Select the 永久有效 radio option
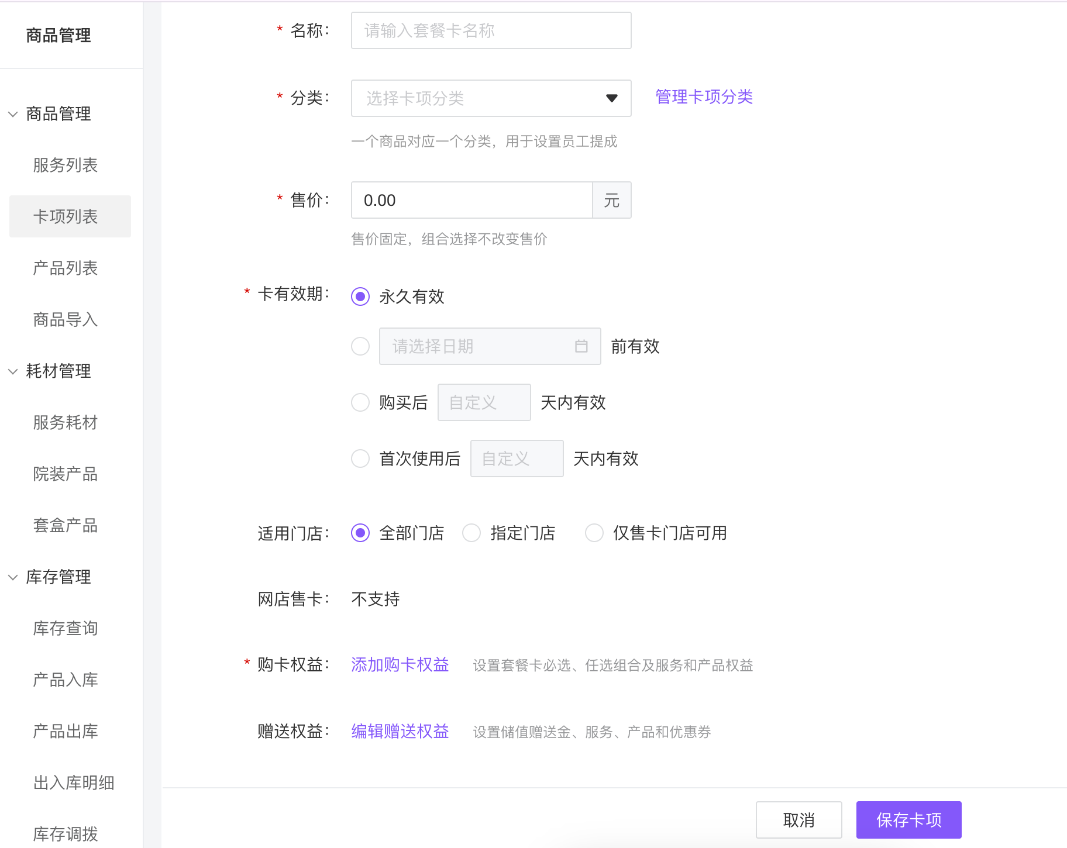1067x848 pixels. (x=360, y=297)
